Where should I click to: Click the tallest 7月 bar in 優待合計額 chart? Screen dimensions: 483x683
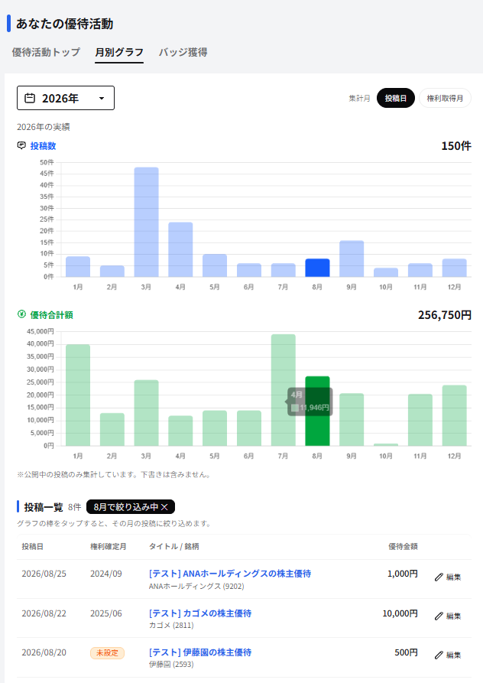pos(284,390)
